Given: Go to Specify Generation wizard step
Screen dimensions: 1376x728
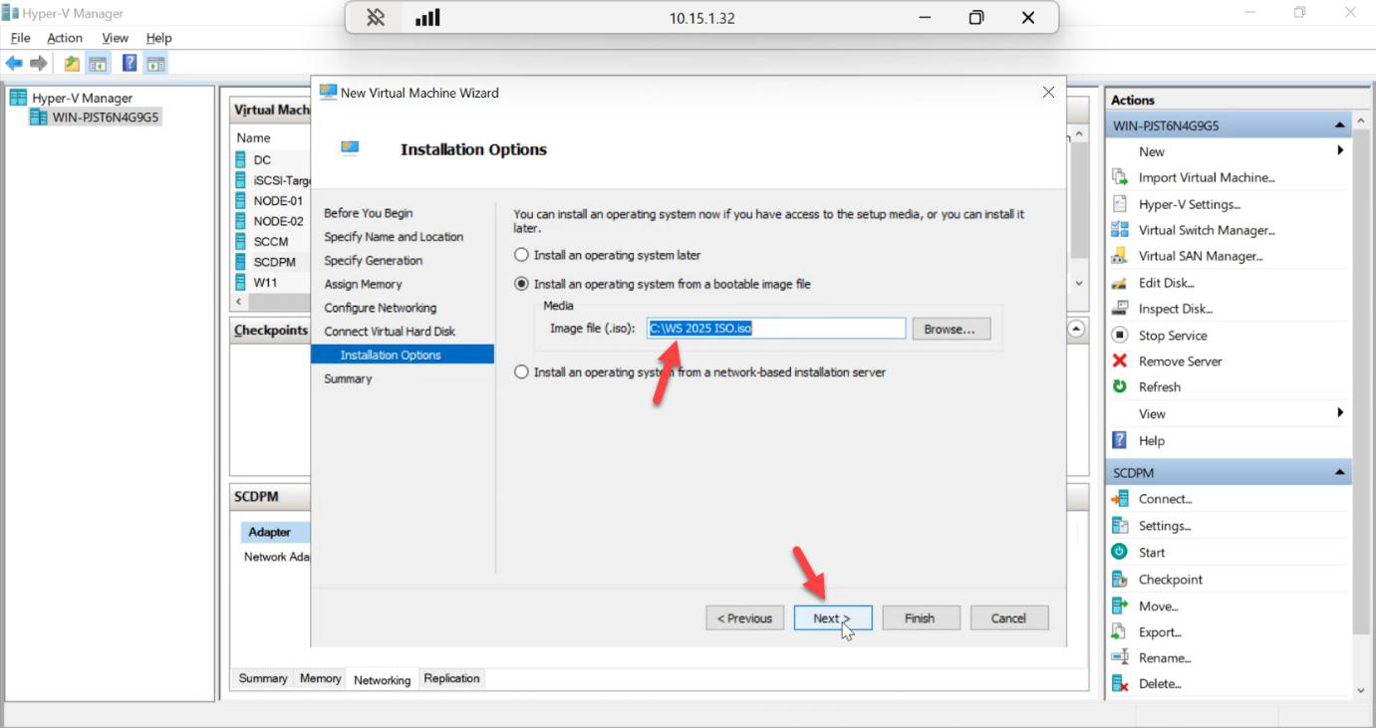Looking at the screenshot, I should 374,260.
